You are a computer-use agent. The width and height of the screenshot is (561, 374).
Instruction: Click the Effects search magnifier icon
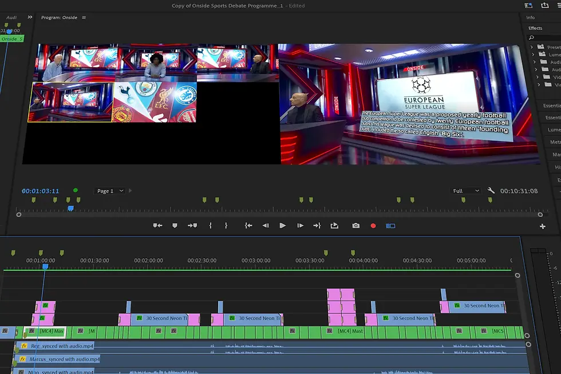pyautogui.click(x=531, y=38)
